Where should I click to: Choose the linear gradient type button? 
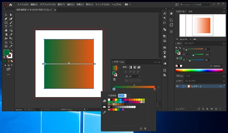[130, 67]
